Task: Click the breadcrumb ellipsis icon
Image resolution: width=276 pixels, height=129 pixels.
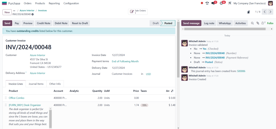Action: pyautogui.click(x=14, y=11)
